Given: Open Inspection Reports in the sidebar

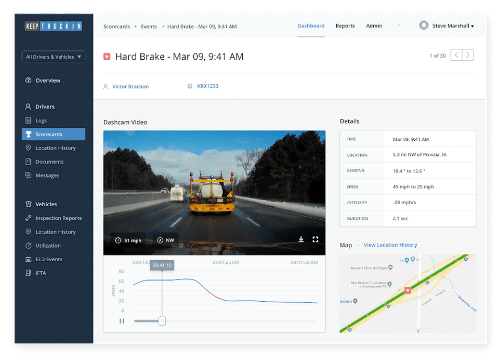Looking at the screenshot, I should click(x=59, y=218).
